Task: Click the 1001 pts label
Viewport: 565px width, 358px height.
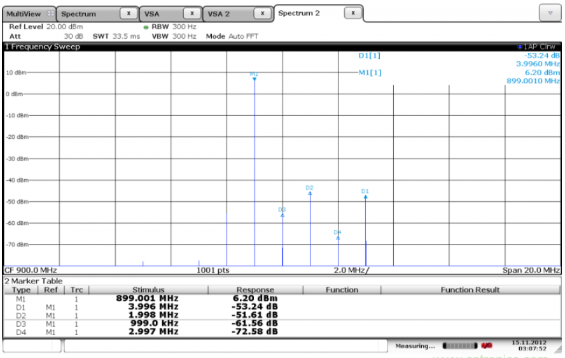Action: point(213,270)
